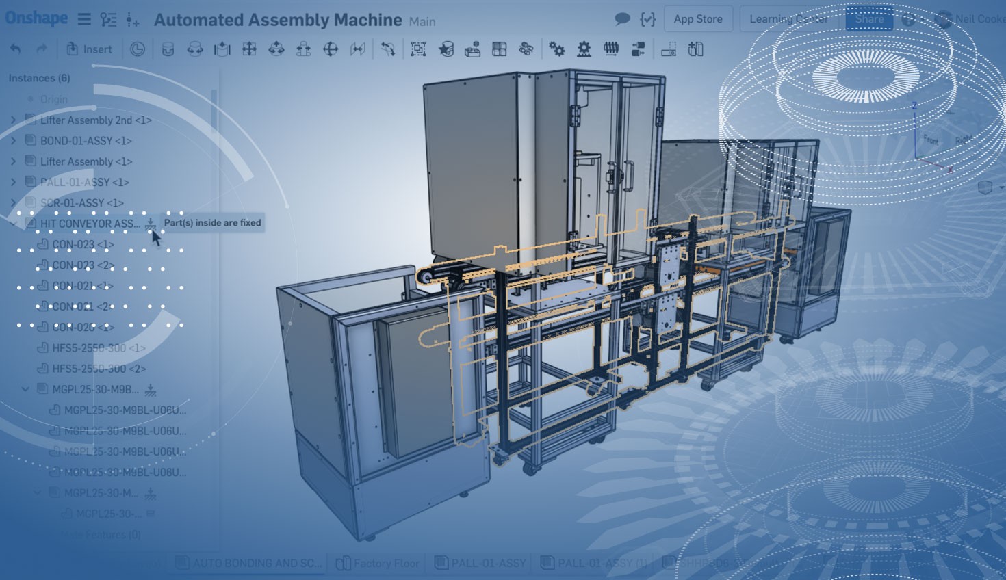Select CON-023 <1> part
Screen dimensions: 1006x580
83,244
